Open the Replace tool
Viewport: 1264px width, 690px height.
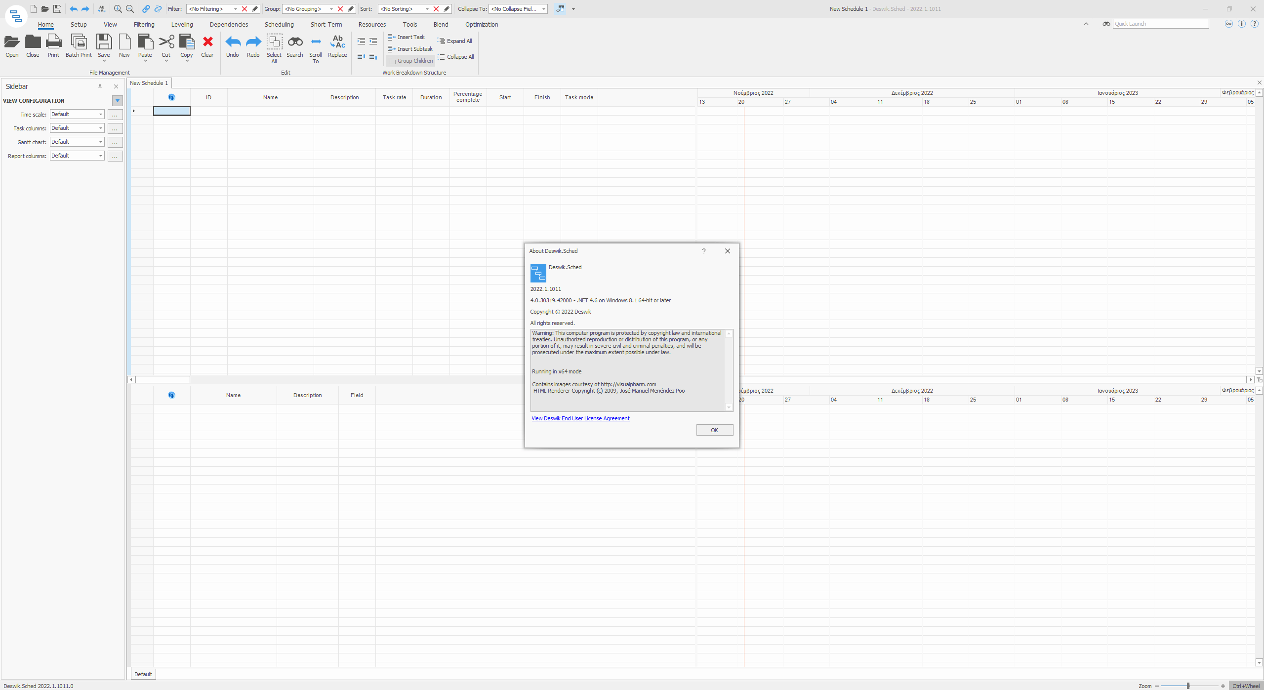coord(337,42)
